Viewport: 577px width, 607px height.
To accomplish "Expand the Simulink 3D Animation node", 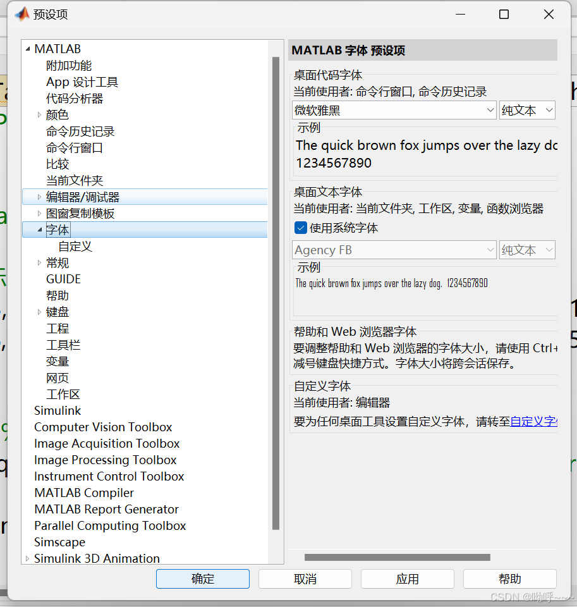I will click(x=27, y=558).
